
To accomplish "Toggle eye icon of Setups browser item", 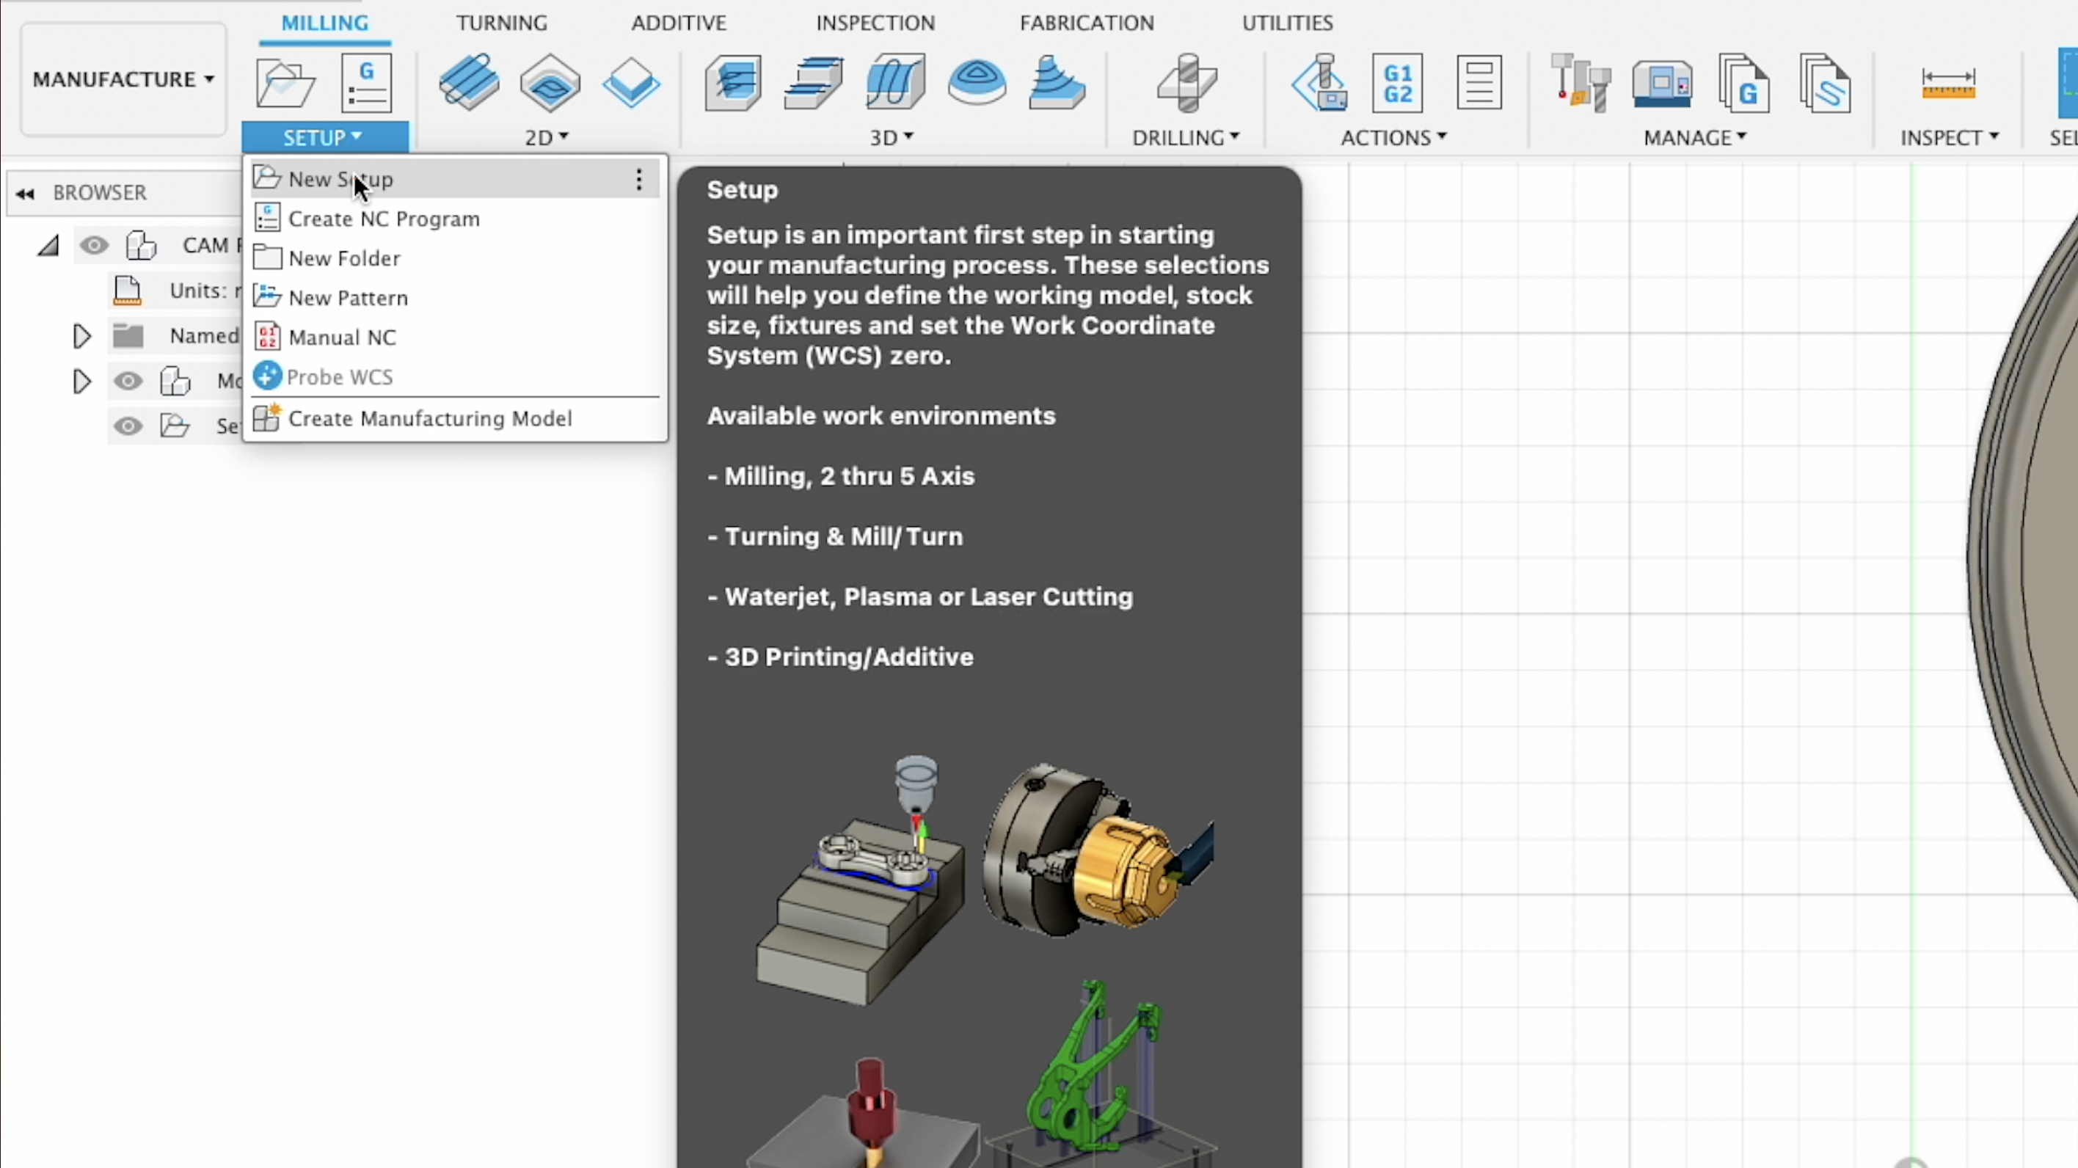I will coord(128,426).
